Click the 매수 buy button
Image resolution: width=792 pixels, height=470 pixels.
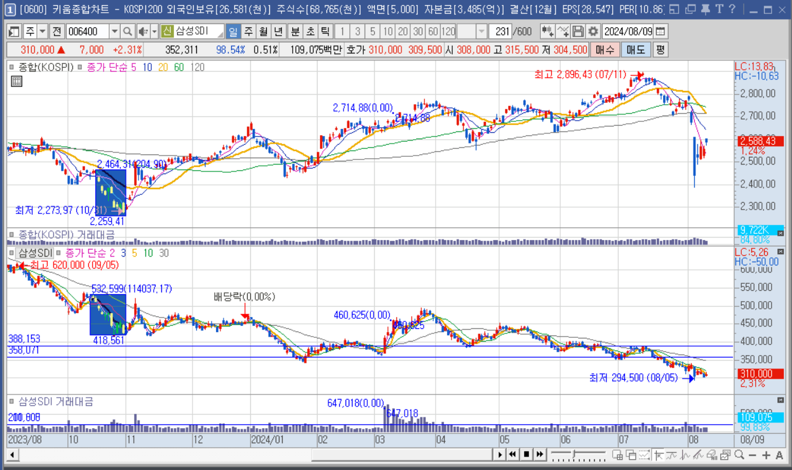click(x=607, y=50)
